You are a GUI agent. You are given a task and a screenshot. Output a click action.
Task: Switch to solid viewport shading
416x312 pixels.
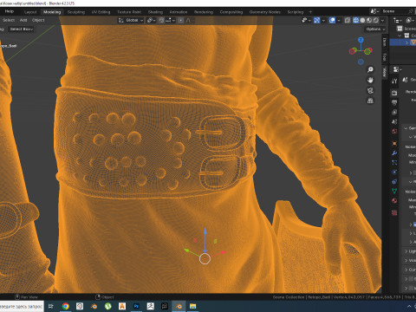[x=362, y=20]
